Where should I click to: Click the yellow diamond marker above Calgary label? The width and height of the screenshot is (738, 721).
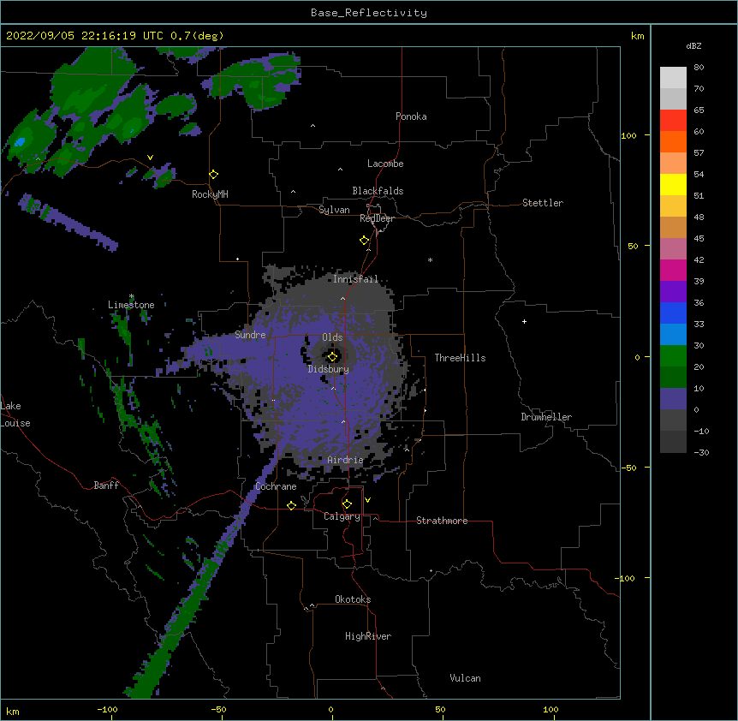(347, 504)
